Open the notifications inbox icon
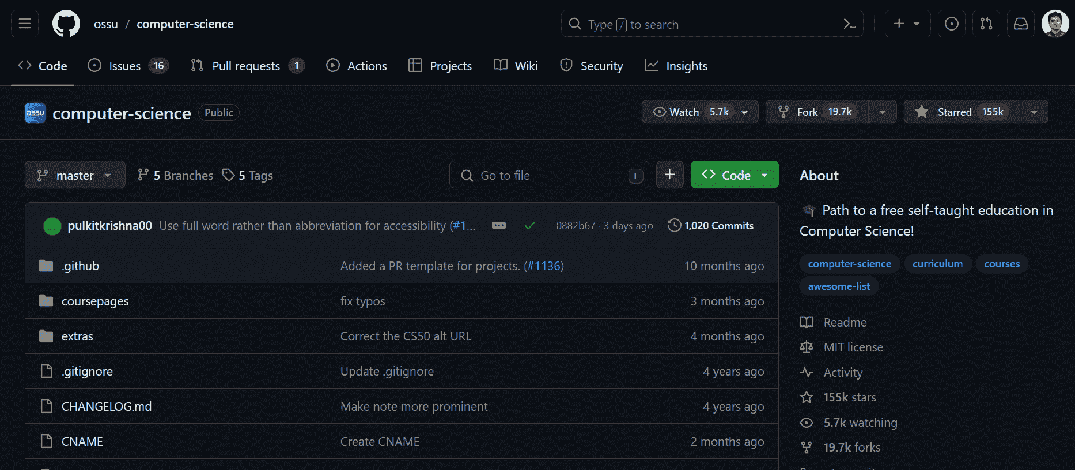 1021,24
